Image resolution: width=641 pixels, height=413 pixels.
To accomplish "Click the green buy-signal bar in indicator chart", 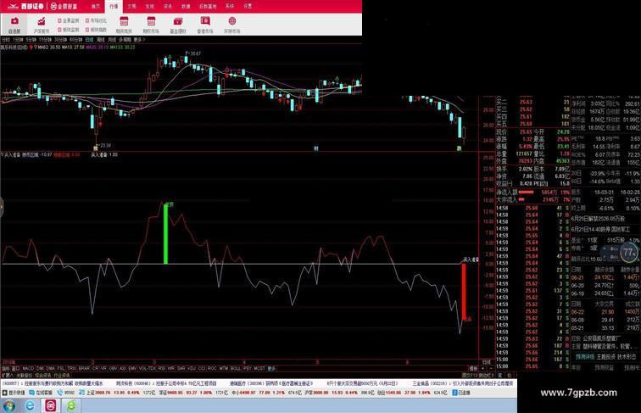I will point(165,234).
